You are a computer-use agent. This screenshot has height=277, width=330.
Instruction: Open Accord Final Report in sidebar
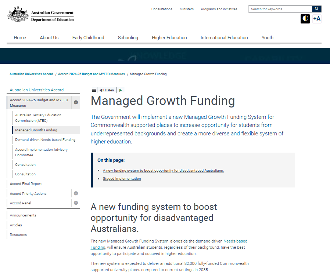[26, 184]
